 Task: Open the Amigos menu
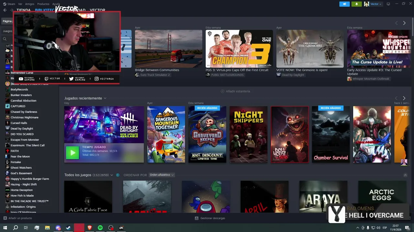click(30, 4)
